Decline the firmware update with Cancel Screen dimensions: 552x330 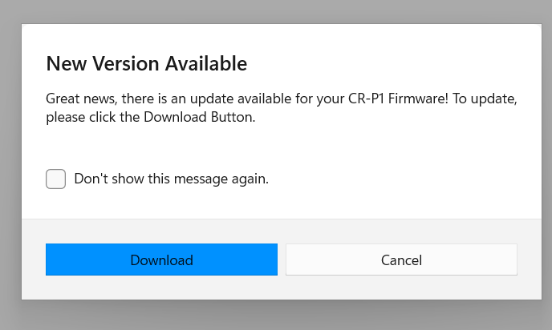(x=401, y=260)
